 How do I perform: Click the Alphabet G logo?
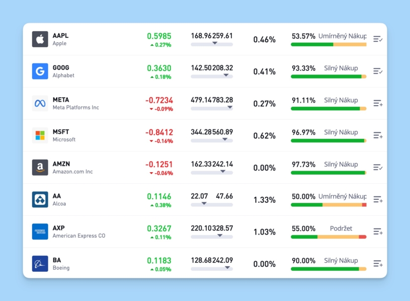(x=40, y=70)
